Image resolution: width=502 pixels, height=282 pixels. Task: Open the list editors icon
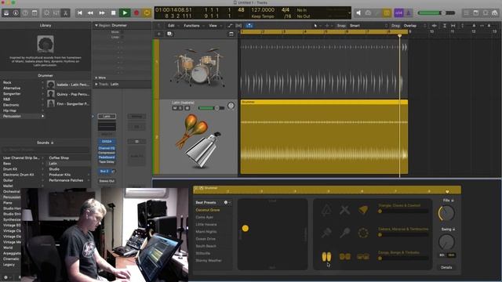point(466,13)
